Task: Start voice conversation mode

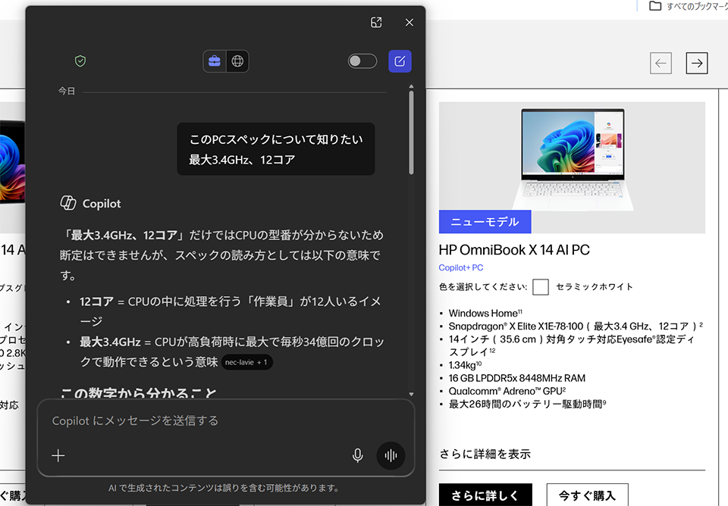Action: (x=391, y=455)
